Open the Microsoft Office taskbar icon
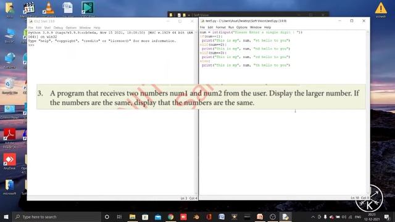 click(x=209, y=216)
